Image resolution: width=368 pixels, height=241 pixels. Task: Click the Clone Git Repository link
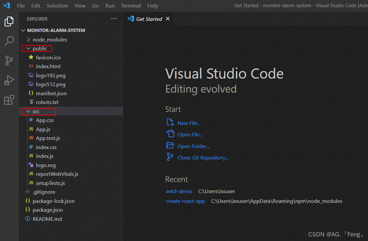pyautogui.click(x=203, y=158)
